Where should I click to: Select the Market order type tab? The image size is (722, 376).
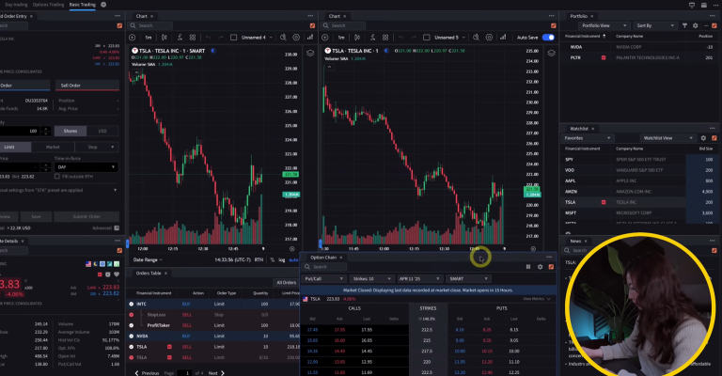click(x=53, y=146)
